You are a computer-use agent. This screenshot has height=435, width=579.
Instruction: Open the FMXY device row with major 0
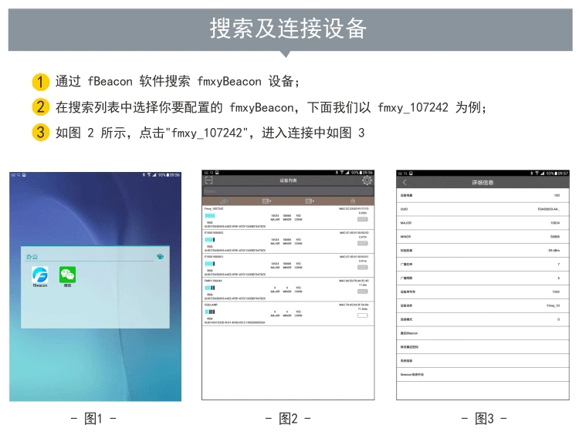(x=288, y=289)
